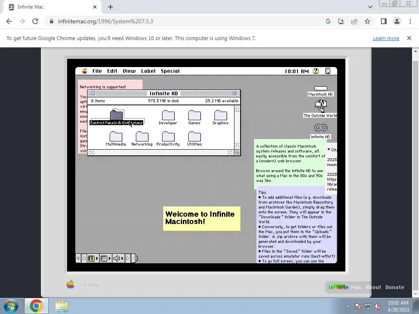Click the muted volume tray icon
This screenshot has height=314, width=419.
(378, 307)
